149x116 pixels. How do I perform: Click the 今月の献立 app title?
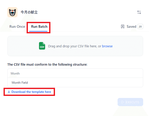coord(29,12)
